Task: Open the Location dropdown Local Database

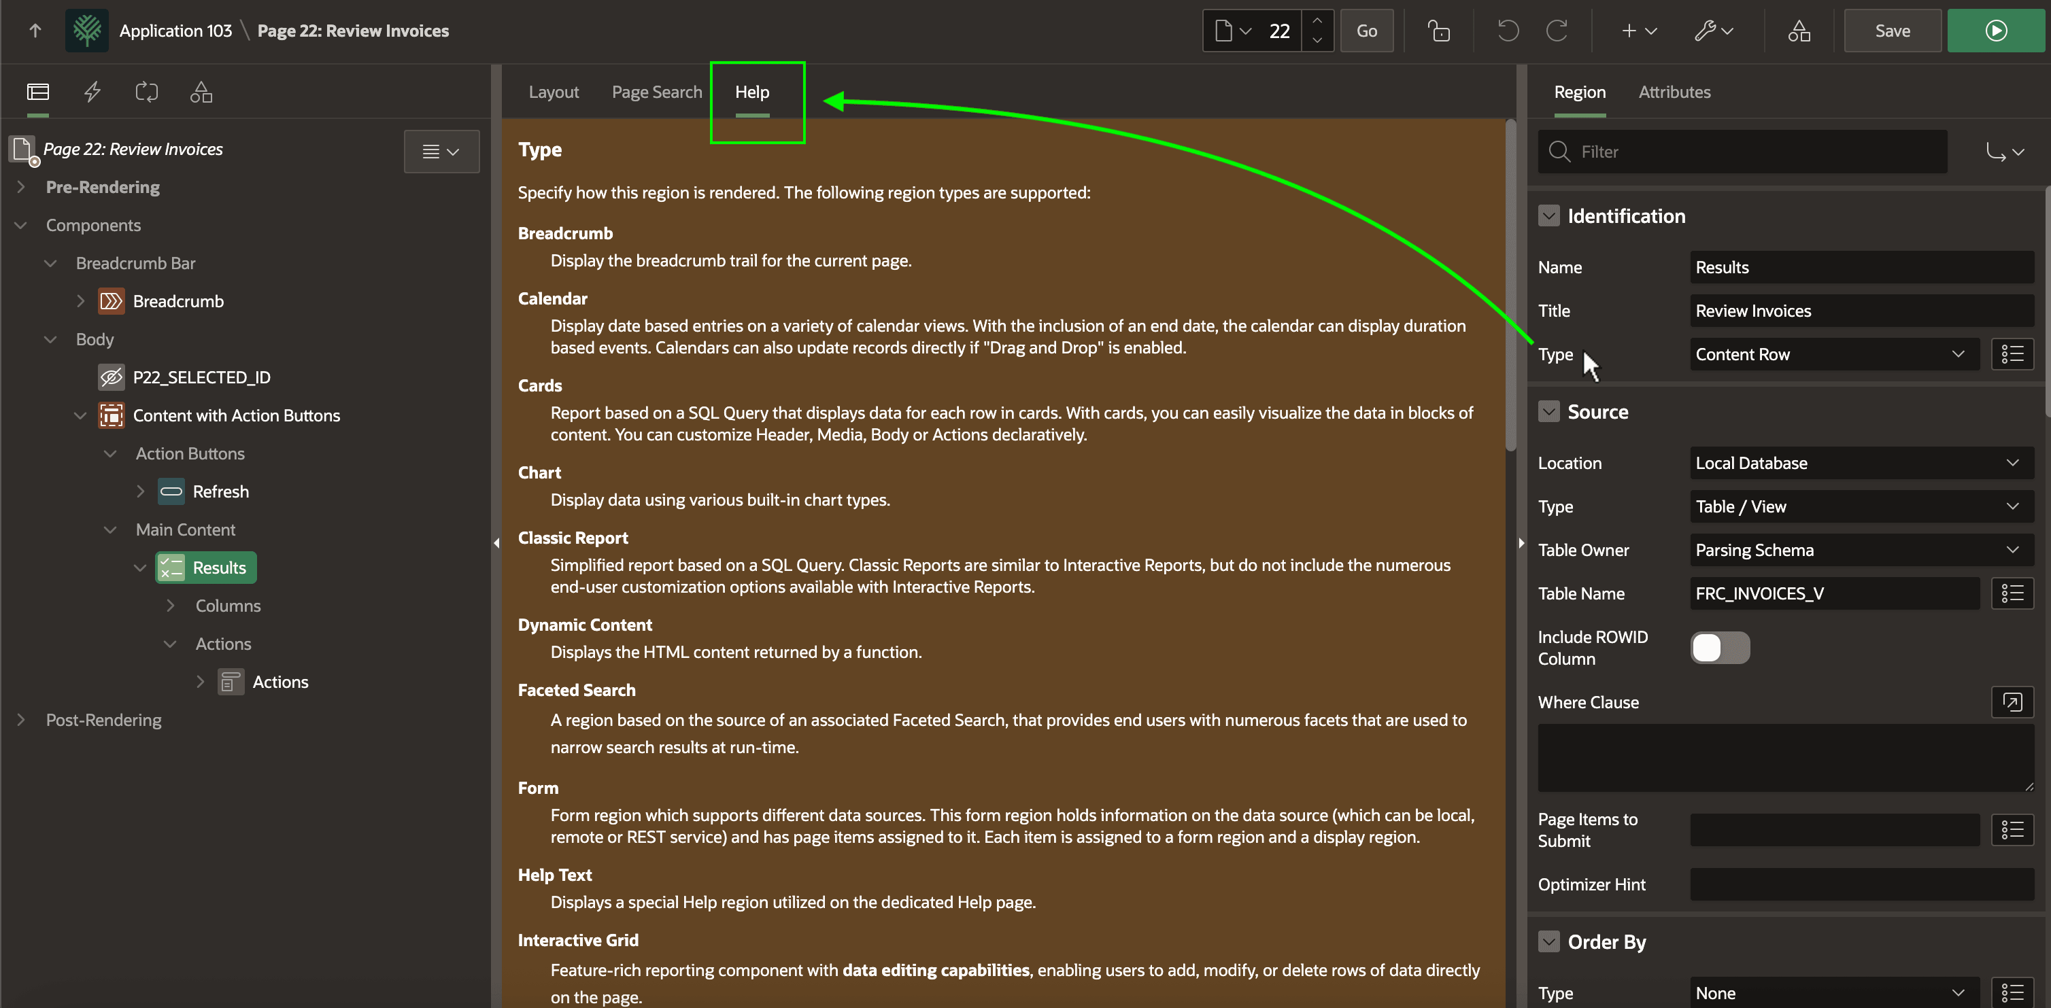Action: (1861, 463)
